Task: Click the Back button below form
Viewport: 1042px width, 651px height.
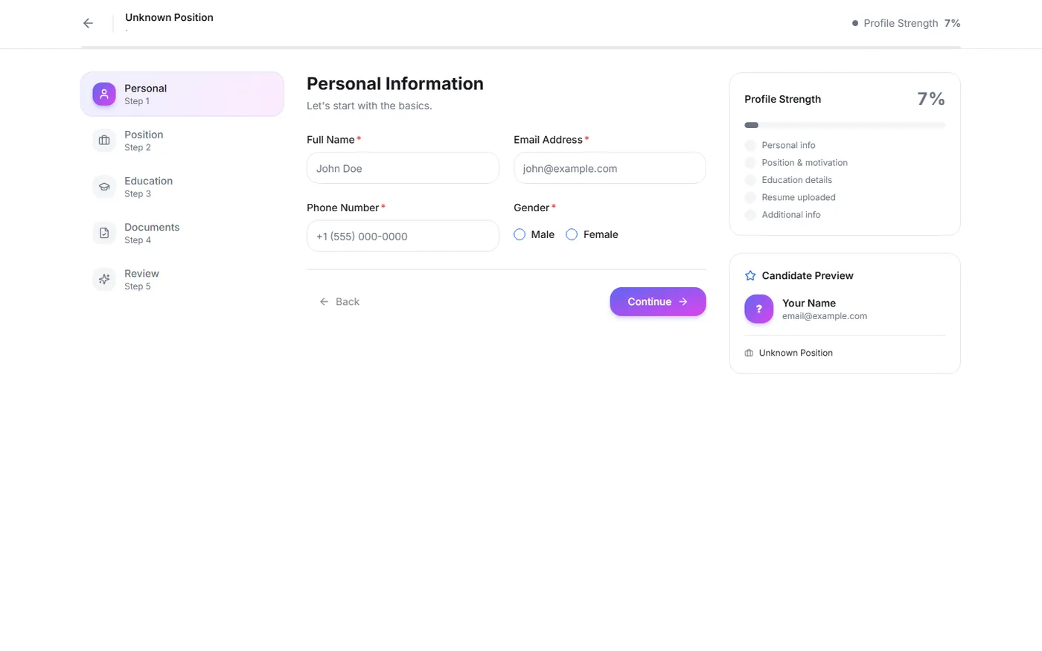Action: coord(339,301)
